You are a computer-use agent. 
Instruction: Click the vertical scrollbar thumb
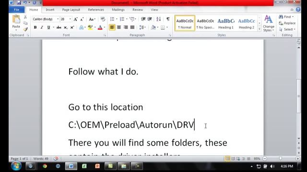click(298, 96)
